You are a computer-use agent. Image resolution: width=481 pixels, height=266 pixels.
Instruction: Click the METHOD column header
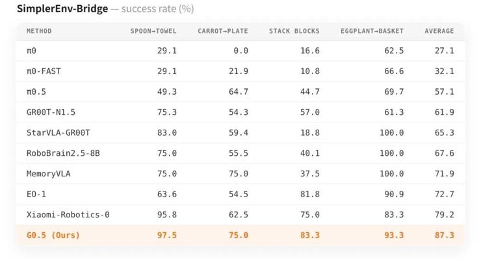(x=39, y=31)
